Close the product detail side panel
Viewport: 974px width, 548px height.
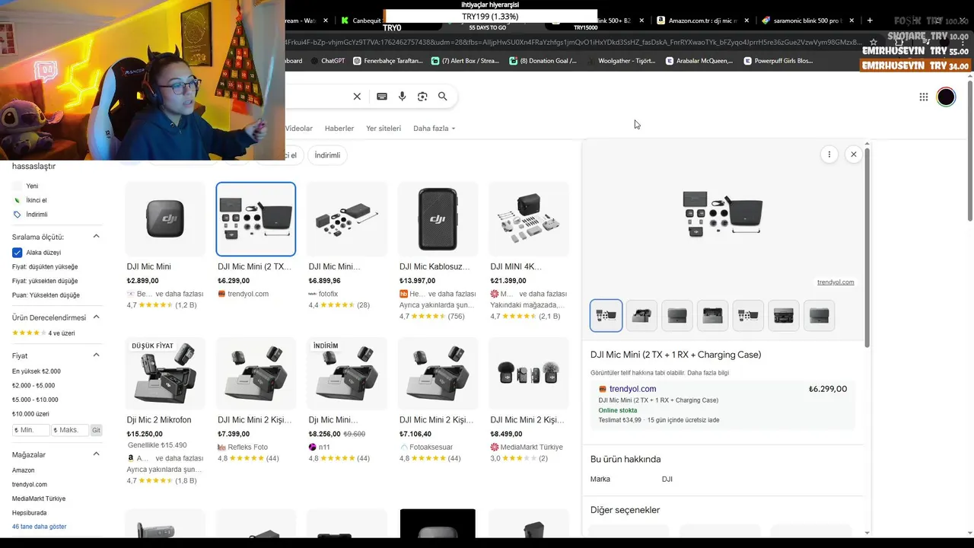pos(854,155)
